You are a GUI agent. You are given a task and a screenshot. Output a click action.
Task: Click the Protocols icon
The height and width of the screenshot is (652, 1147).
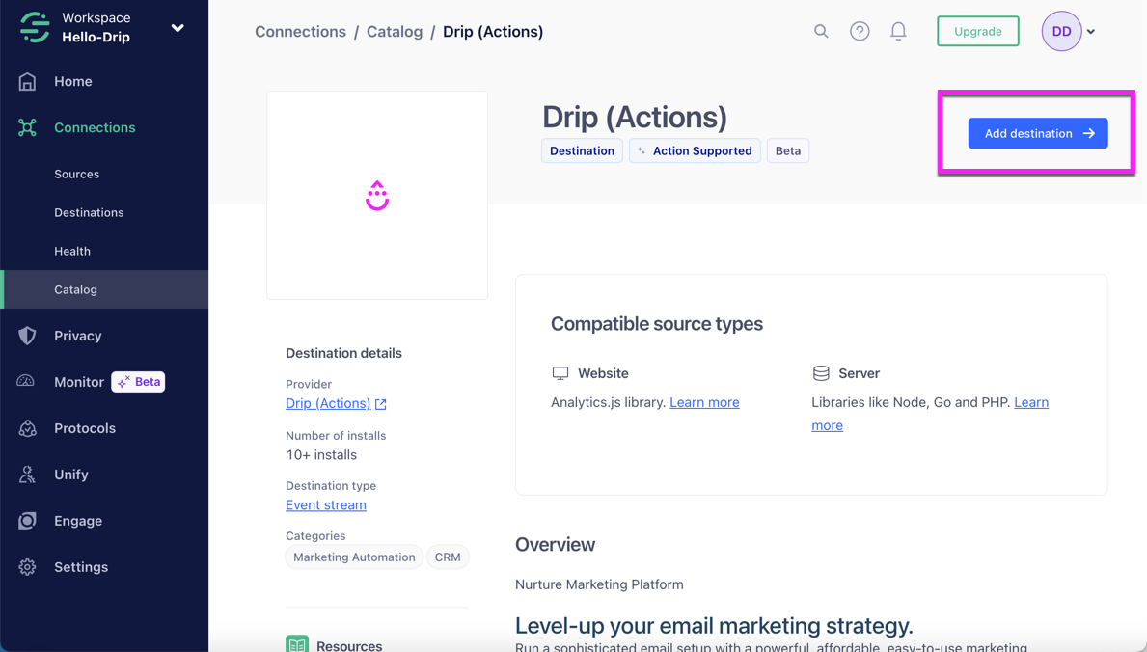[27, 428]
